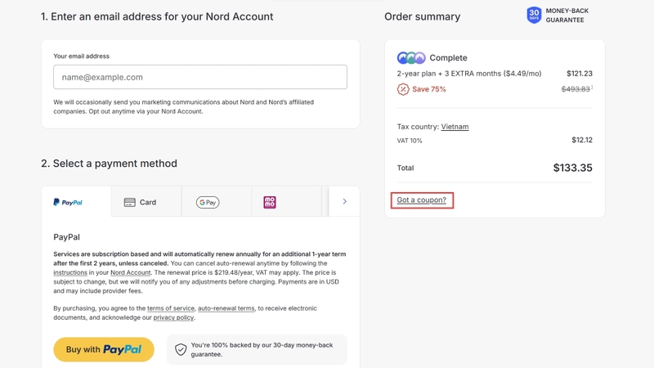Image resolution: width=654 pixels, height=368 pixels.
Task: Select the MoMo payment tab
Action: (x=287, y=202)
